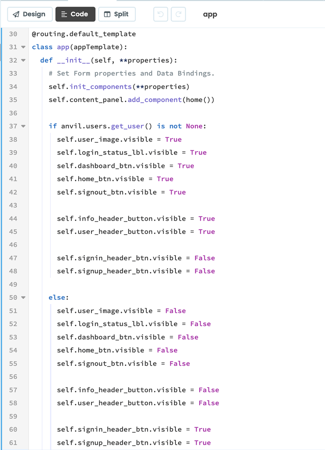The height and width of the screenshot is (450, 325).
Task: Place cursor on line number 36
Action: coord(13,113)
